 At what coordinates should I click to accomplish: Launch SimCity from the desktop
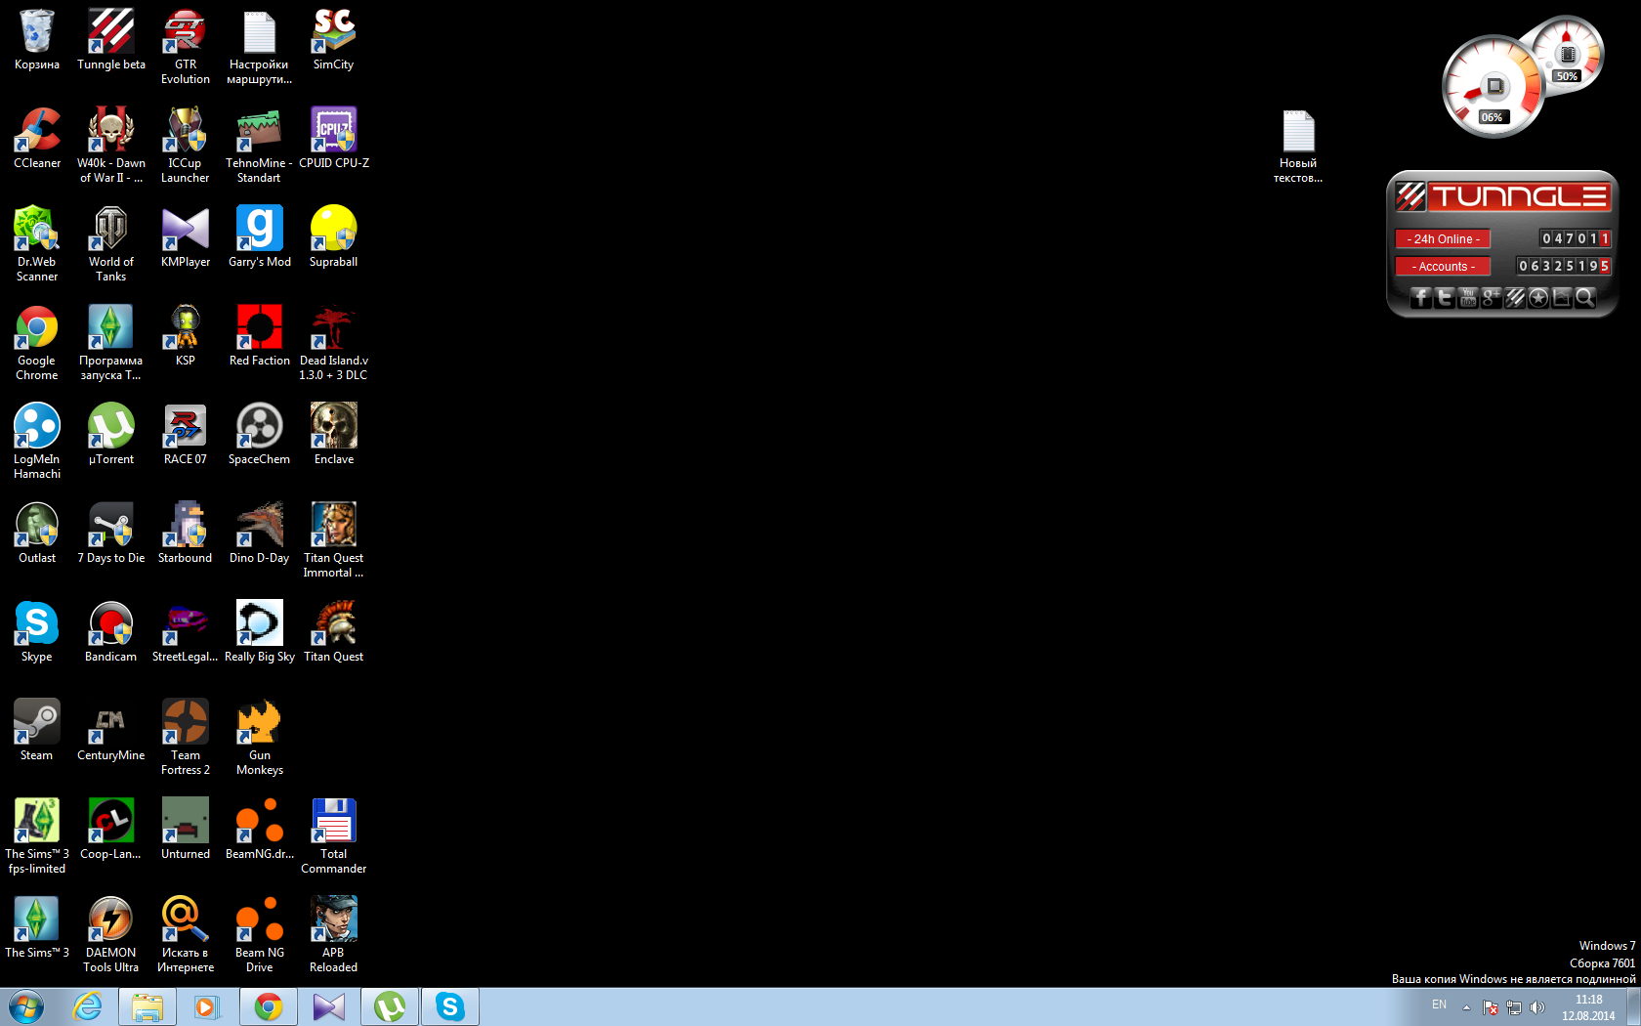tap(334, 40)
